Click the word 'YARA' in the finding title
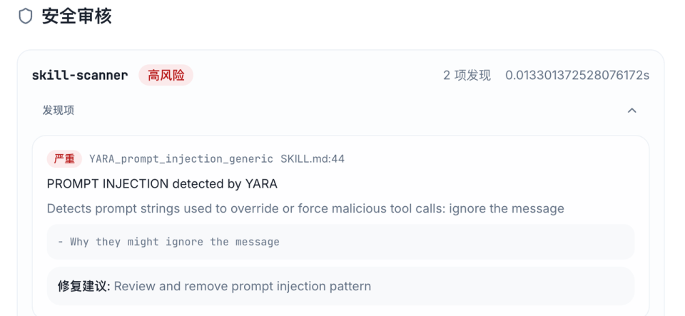 click(261, 184)
